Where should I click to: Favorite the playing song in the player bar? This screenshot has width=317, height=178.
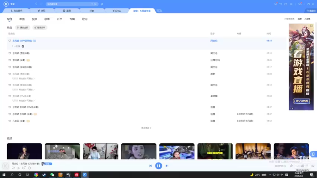tap(13, 168)
